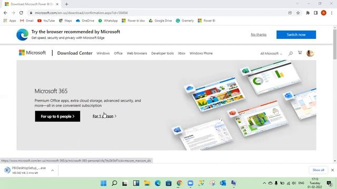This screenshot has width=337, height=189.
Task: Open the Xbox nav item
Action: pos(182,54)
